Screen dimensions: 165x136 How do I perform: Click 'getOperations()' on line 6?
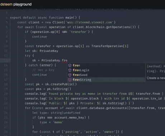[121, 27]
